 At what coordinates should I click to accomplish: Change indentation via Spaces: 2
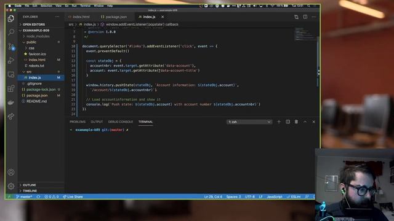[x=233, y=196]
